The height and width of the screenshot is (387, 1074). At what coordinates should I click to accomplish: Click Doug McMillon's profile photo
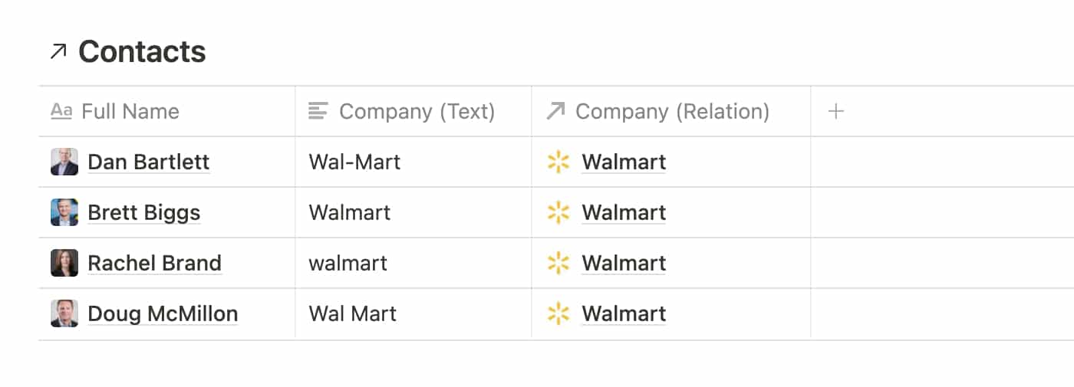pyautogui.click(x=64, y=313)
